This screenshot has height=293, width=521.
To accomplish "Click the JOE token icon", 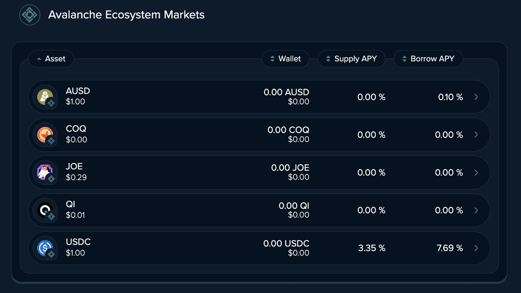I will [45, 172].
